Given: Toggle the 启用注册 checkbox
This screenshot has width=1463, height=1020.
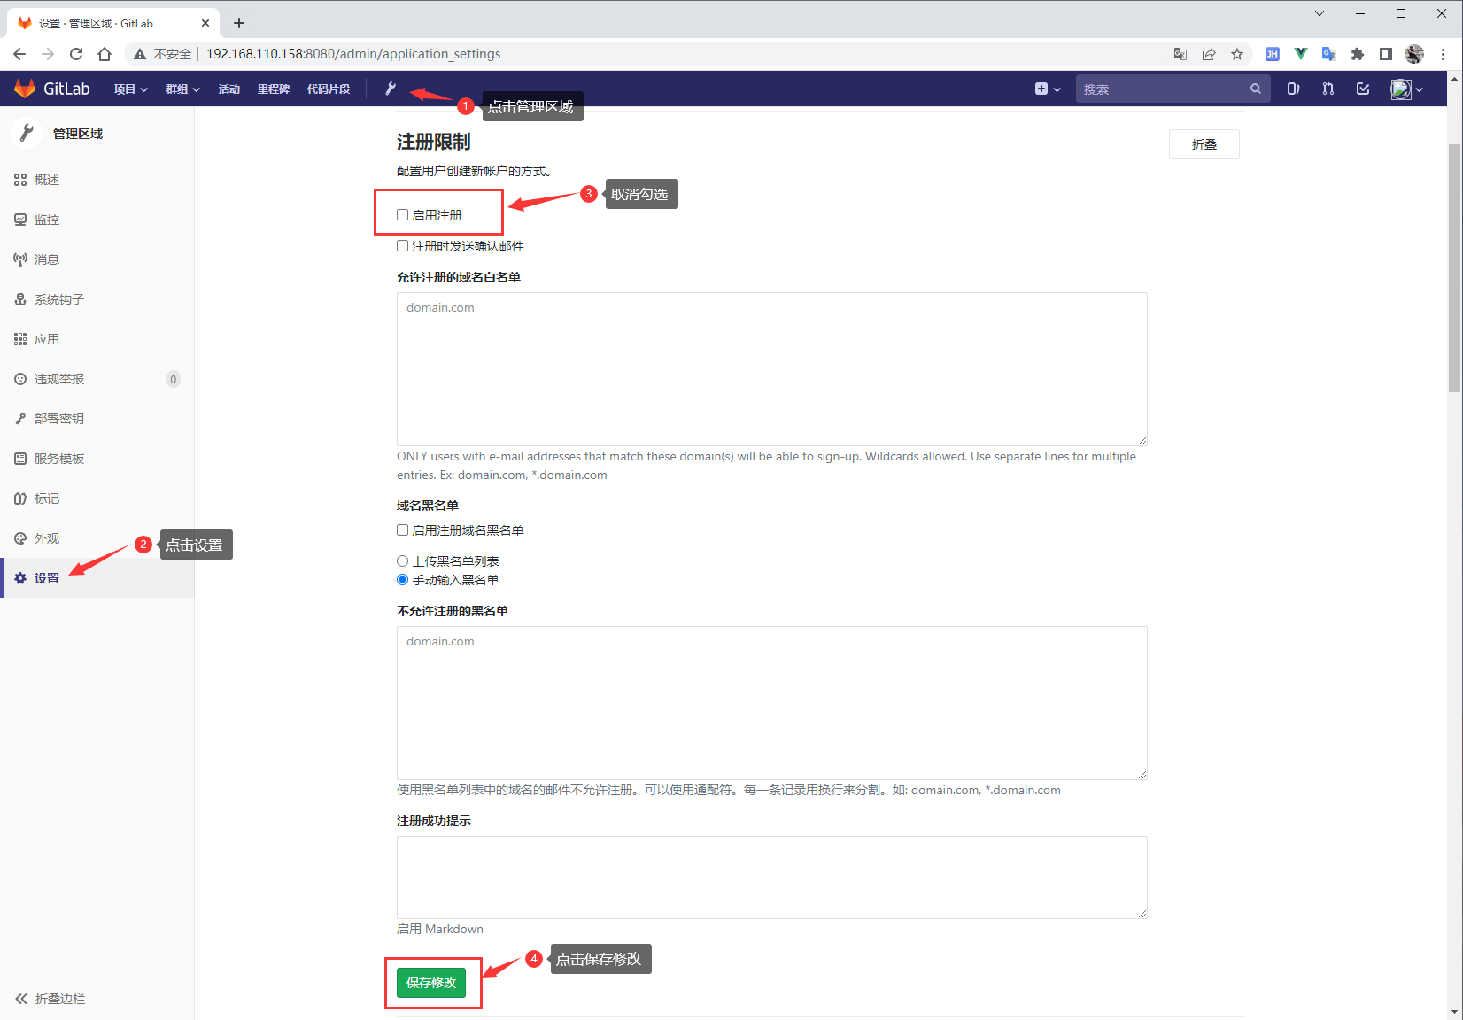Looking at the screenshot, I should pyautogui.click(x=403, y=215).
